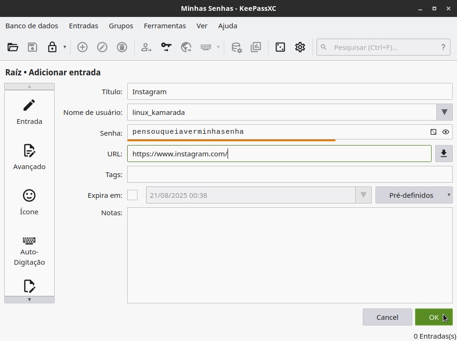
Task: Click the partially visible bottom sidebar icon
Action: pos(29,286)
